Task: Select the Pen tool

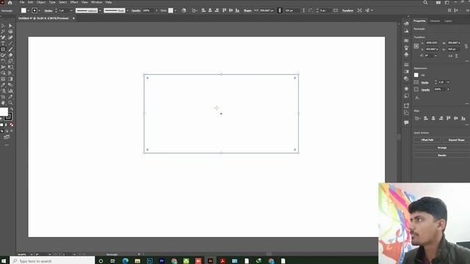Action: [x=3, y=37]
